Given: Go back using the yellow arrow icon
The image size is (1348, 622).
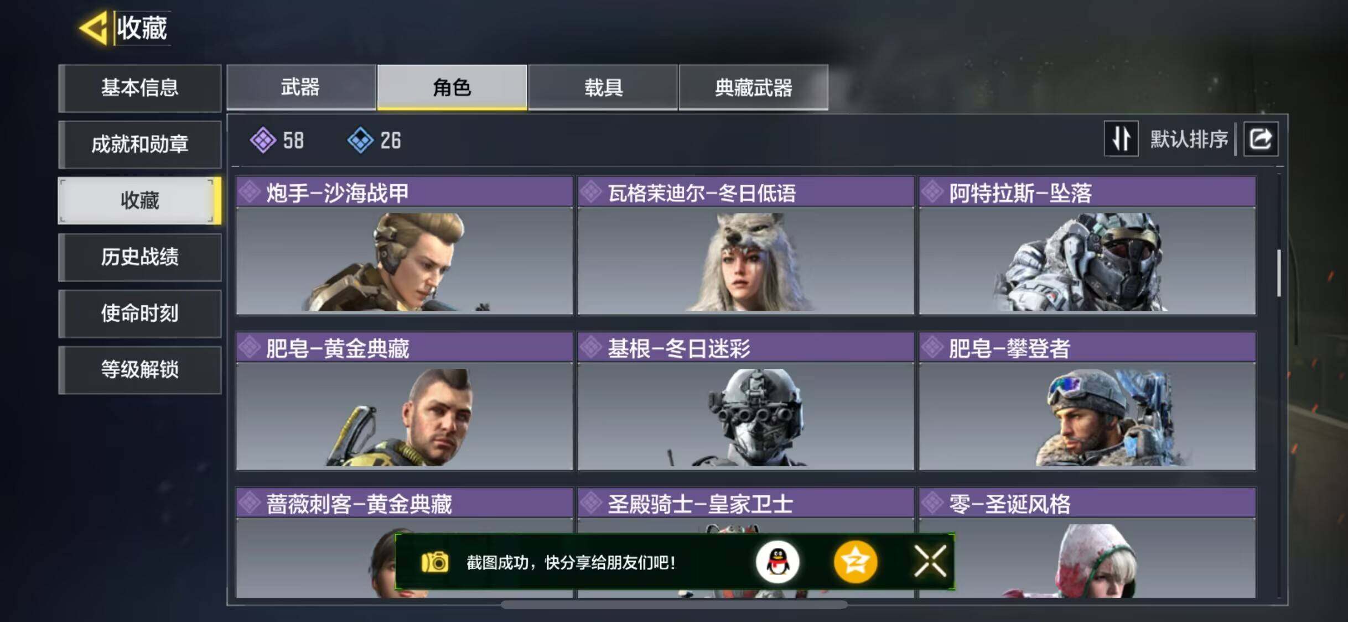Looking at the screenshot, I should (x=94, y=28).
